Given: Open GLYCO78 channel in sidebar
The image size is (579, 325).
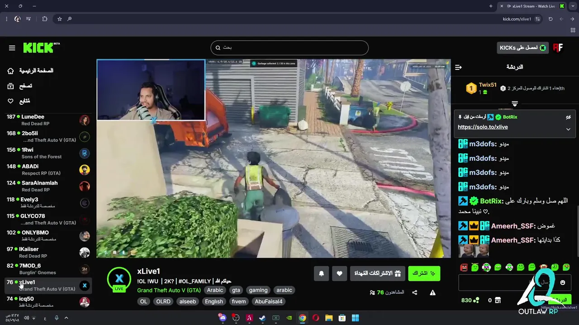Looking at the screenshot, I should tap(47, 219).
